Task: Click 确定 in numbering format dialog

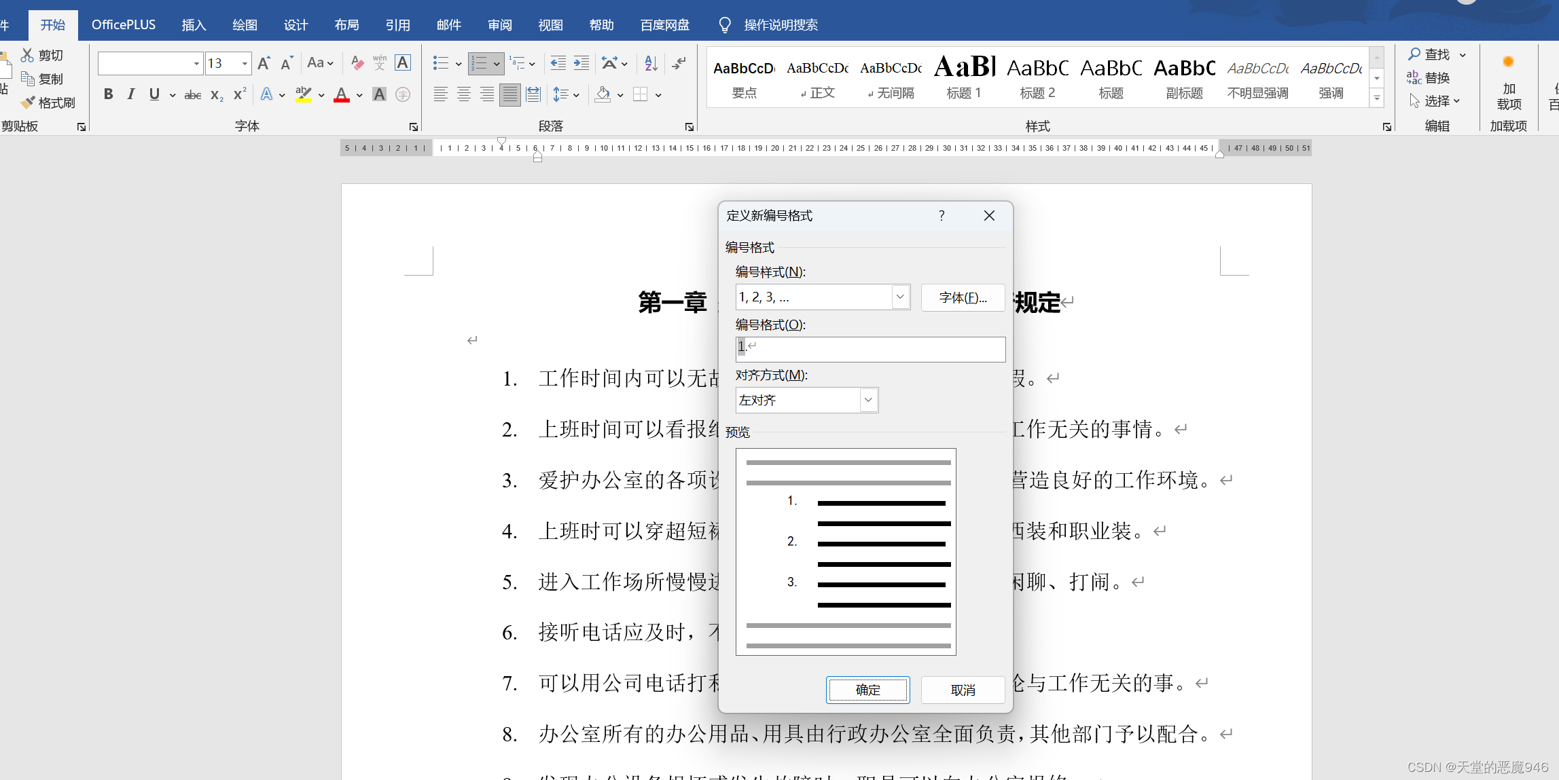Action: point(867,690)
